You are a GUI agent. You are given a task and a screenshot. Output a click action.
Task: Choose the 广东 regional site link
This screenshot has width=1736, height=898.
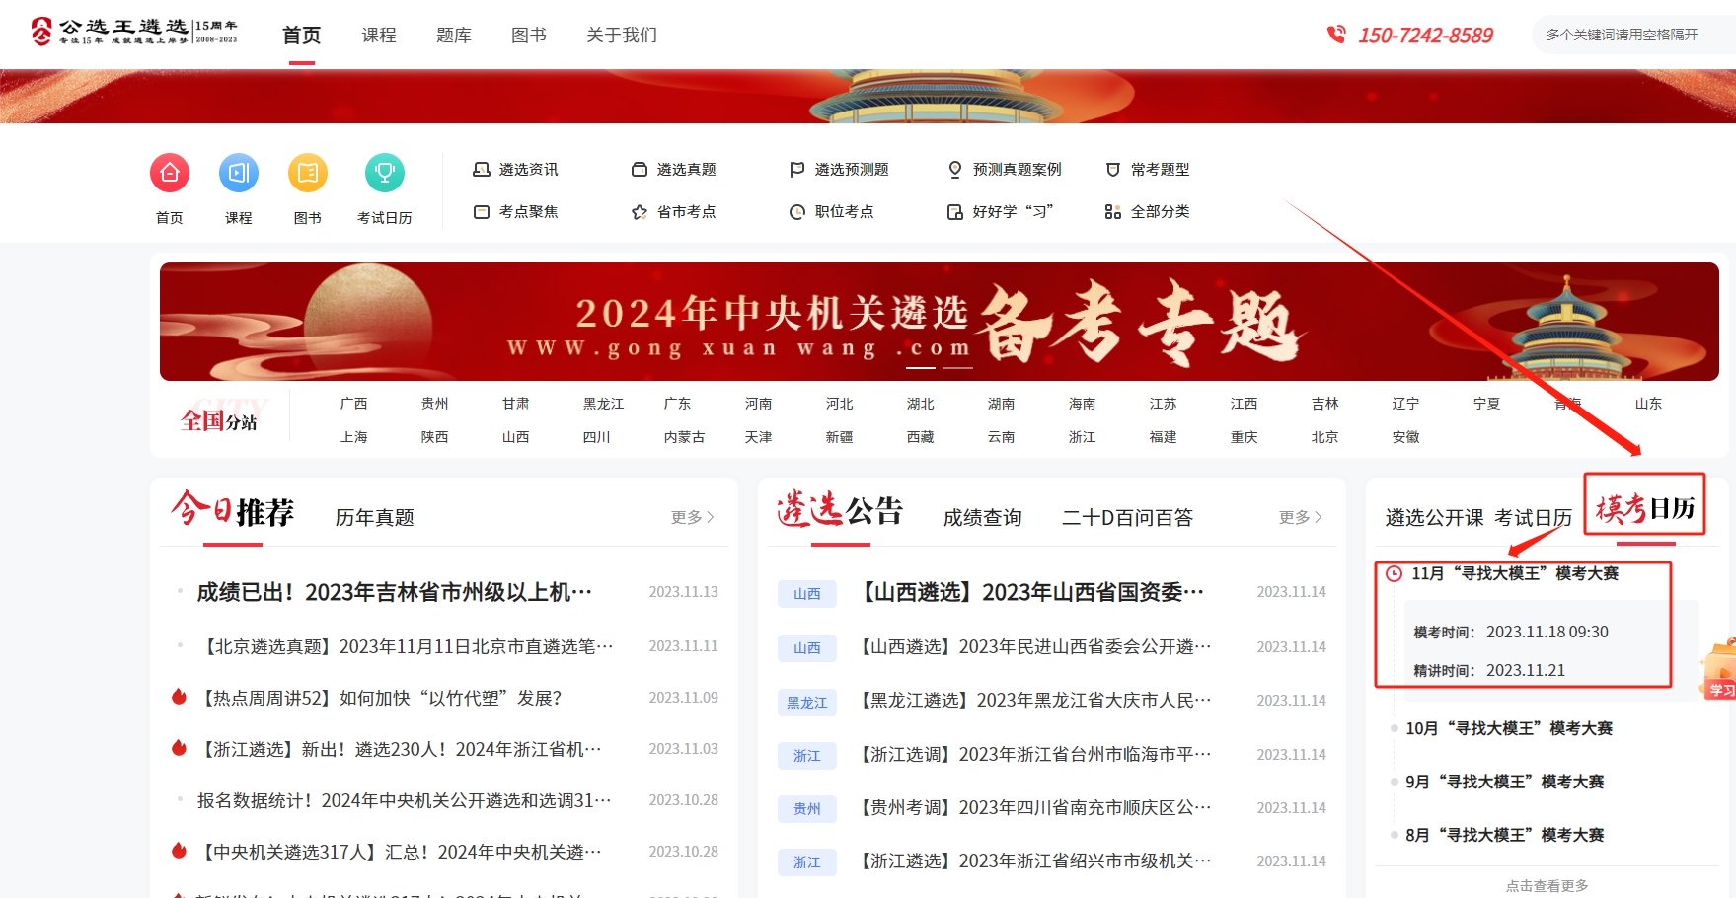point(678,404)
